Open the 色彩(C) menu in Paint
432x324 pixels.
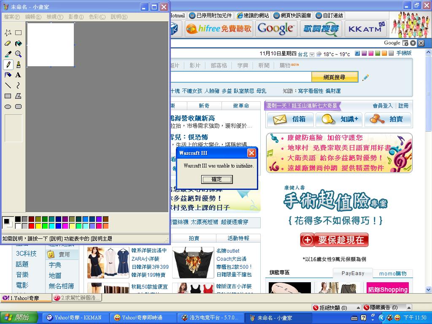(x=97, y=17)
